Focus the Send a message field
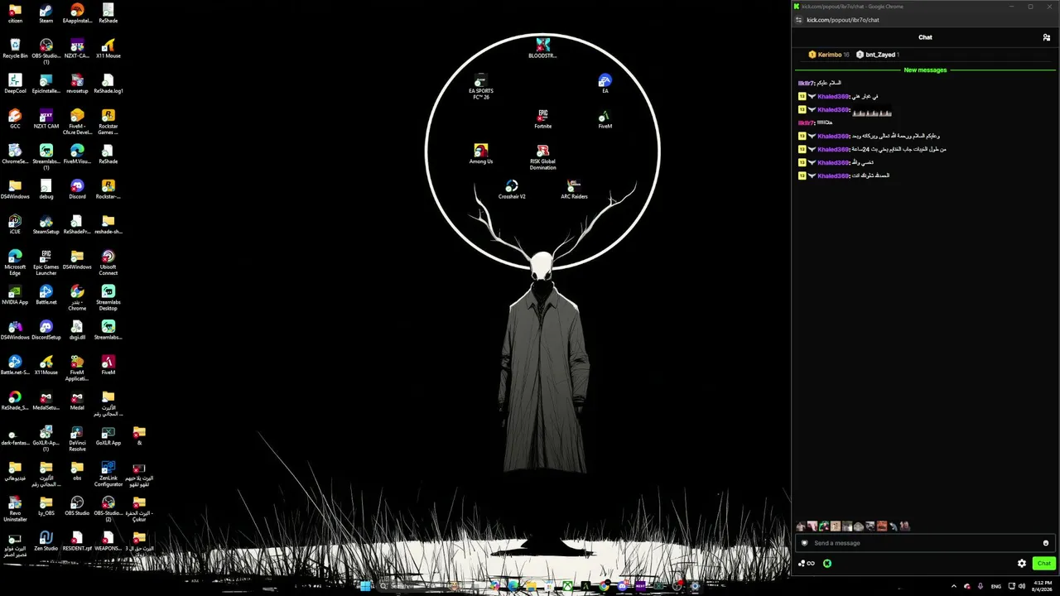The height and width of the screenshot is (596, 1060). (x=925, y=543)
